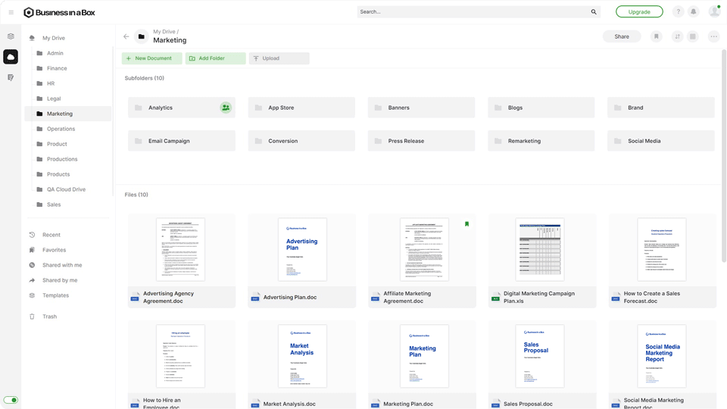This screenshot has width=727, height=409.
Task: Click the shared users badge on Analytics
Action: (x=226, y=108)
